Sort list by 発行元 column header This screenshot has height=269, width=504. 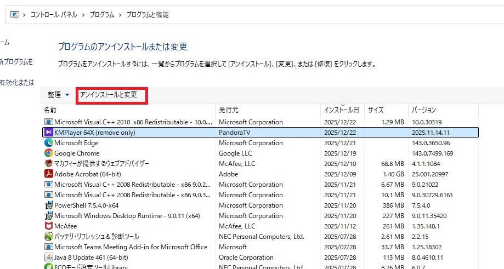pos(228,110)
